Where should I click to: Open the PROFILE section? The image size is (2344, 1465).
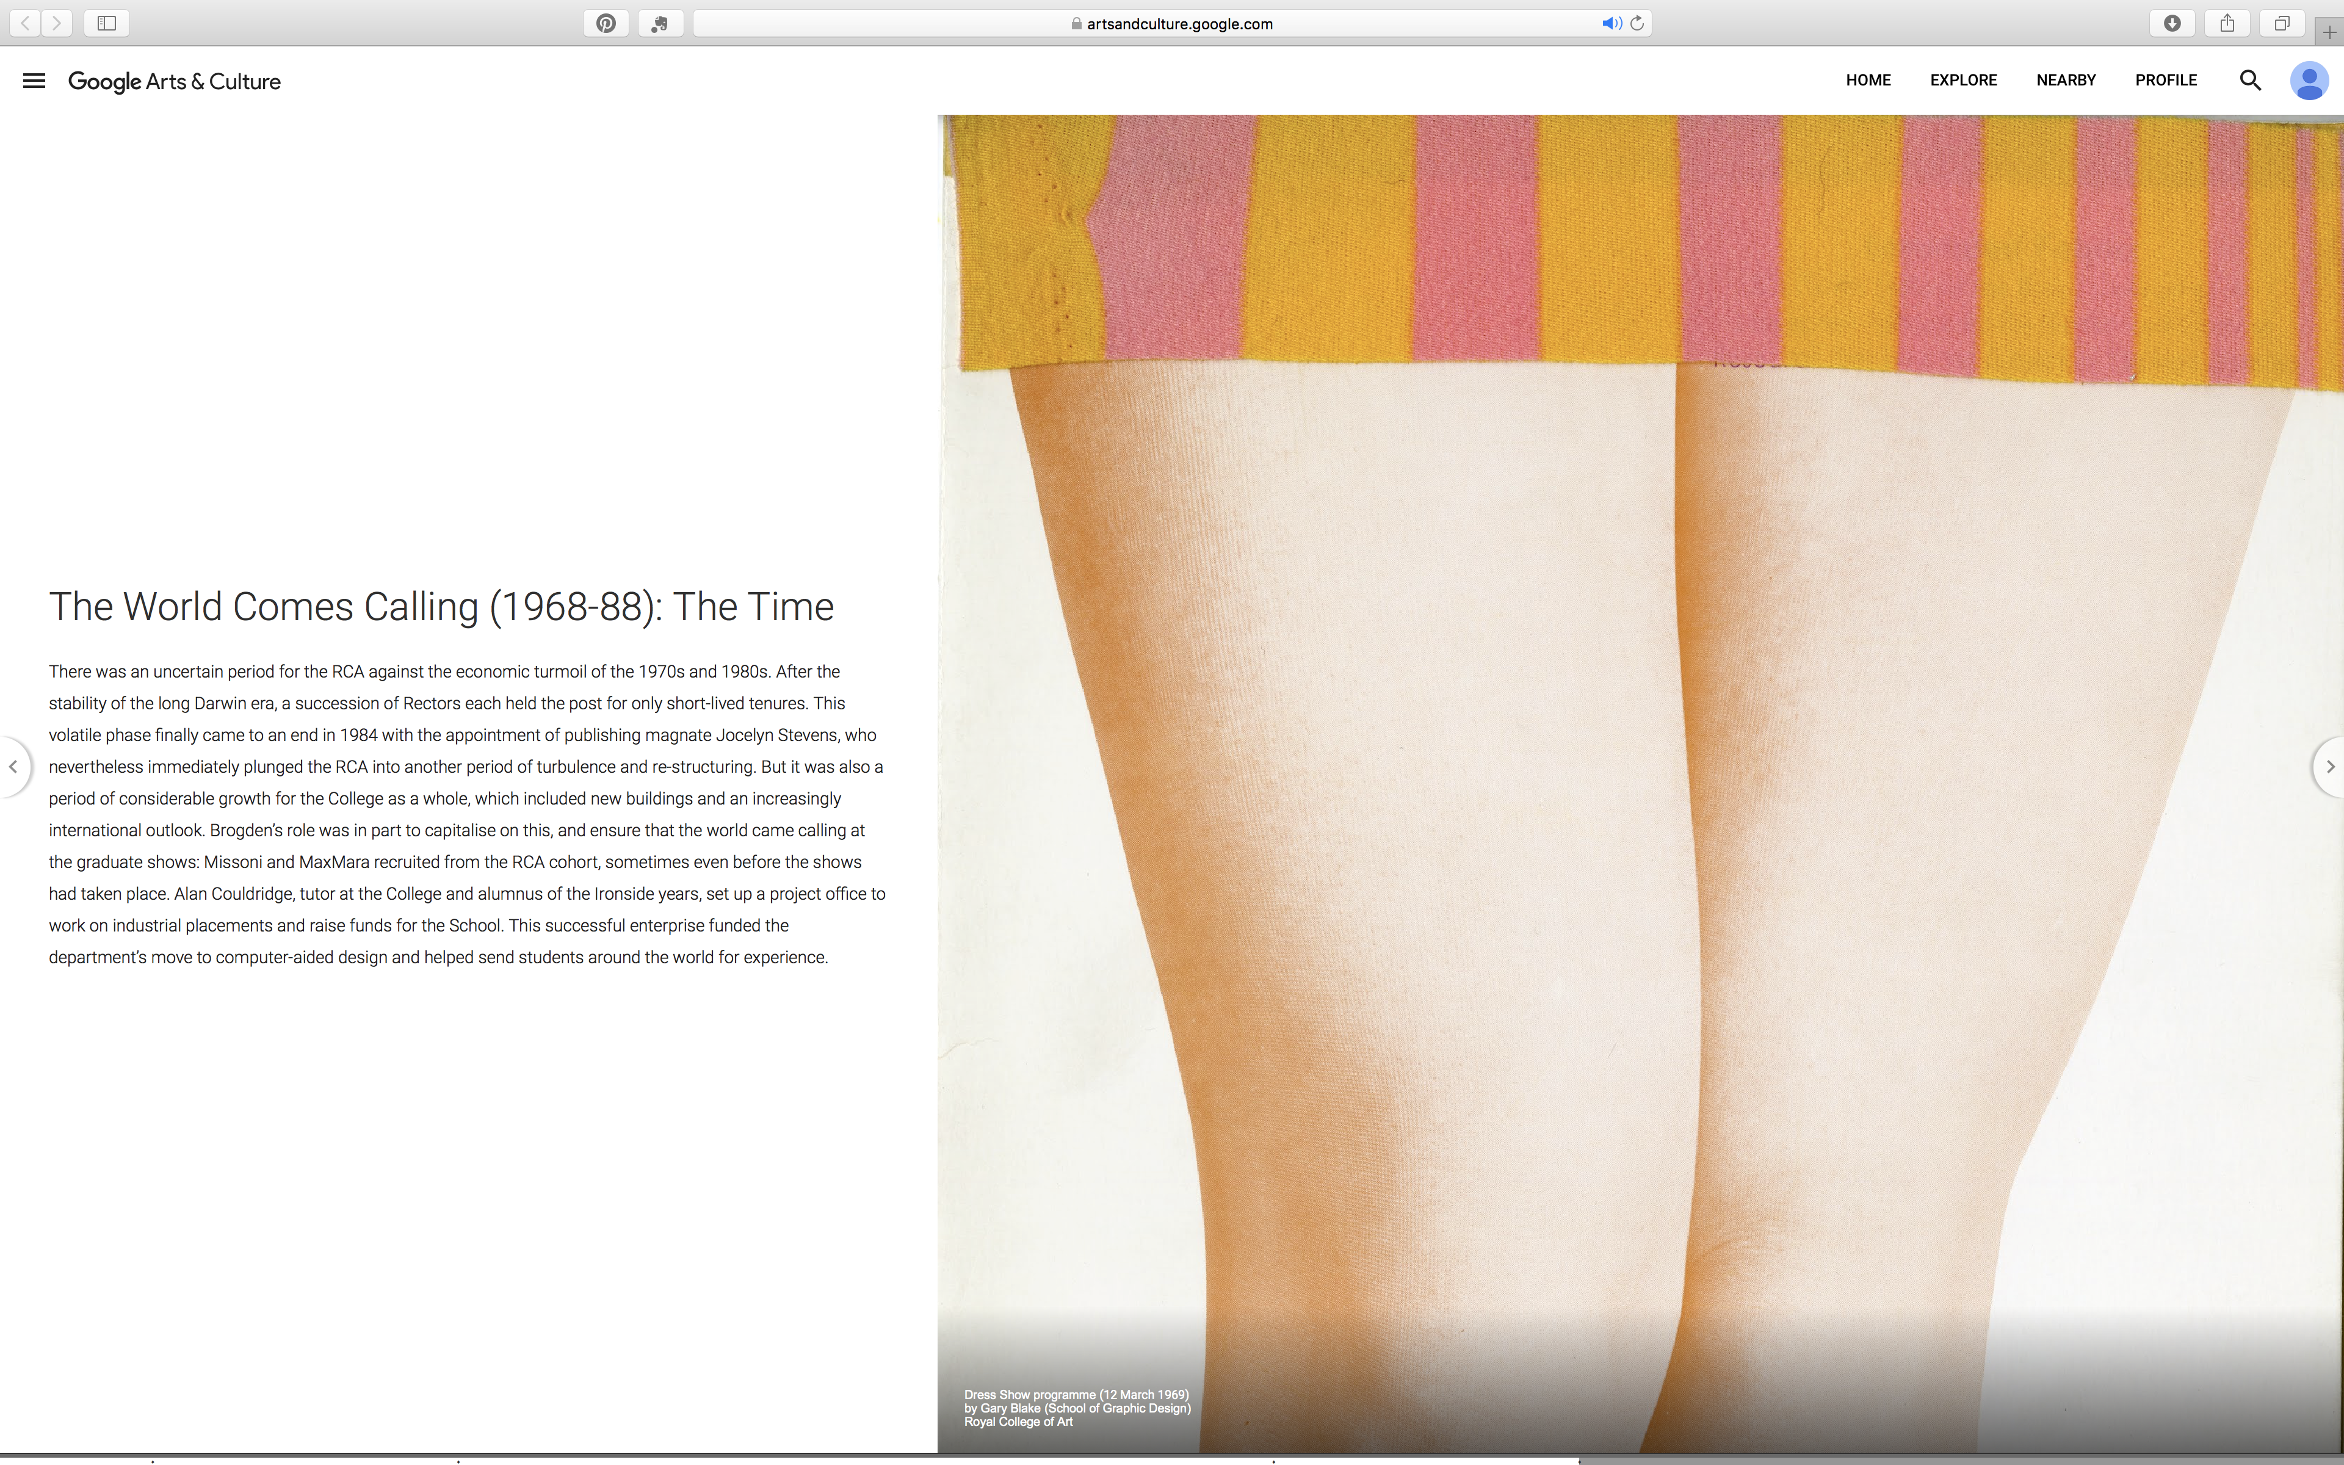(2166, 81)
